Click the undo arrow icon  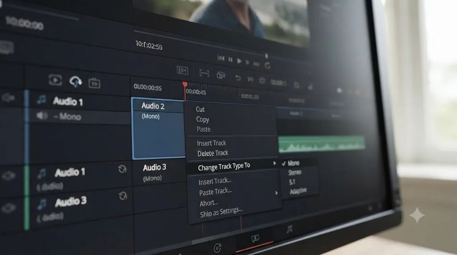pos(238,78)
